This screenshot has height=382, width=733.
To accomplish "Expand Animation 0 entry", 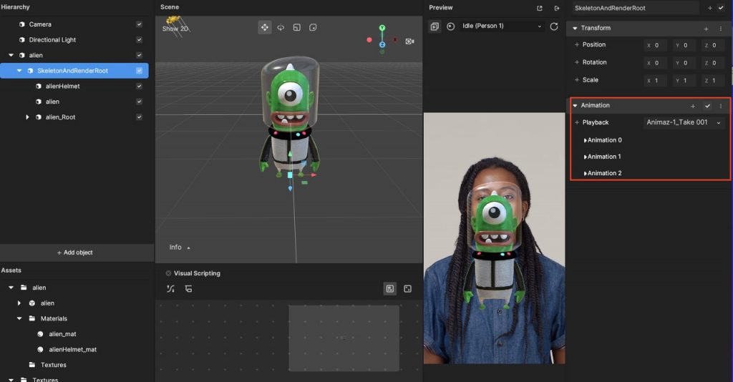I will 585,140.
